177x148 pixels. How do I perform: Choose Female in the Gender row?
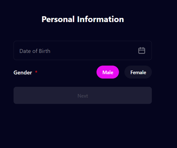(x=138, y=72)
